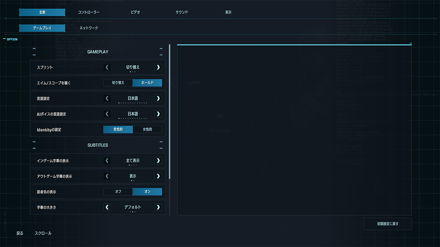Set エイム/スコープ to 切り替え

pyautogui.click(x=118, y=83)
